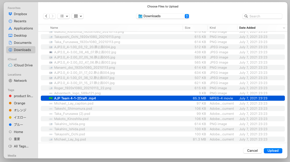
Task: Select AJP2.0_4-3.00_08_46_07.静止画002.jpg
Action: click(163, 52)
